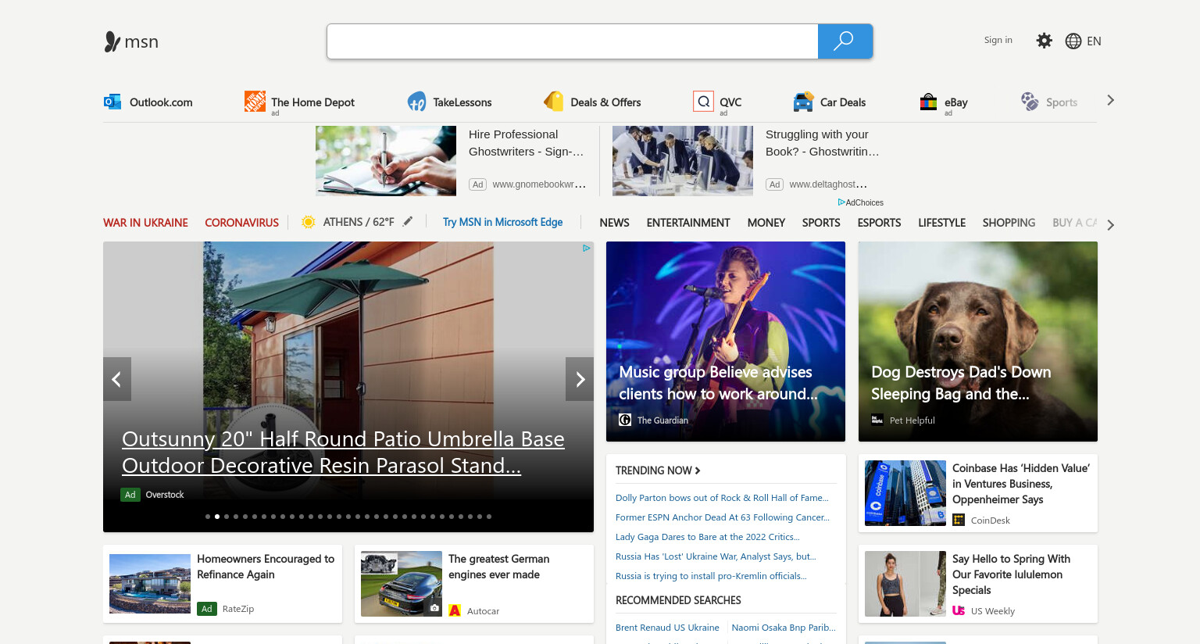1200x644 pixels.
Task: Click the Autocar source icon
Action: [x=455, y=610]
